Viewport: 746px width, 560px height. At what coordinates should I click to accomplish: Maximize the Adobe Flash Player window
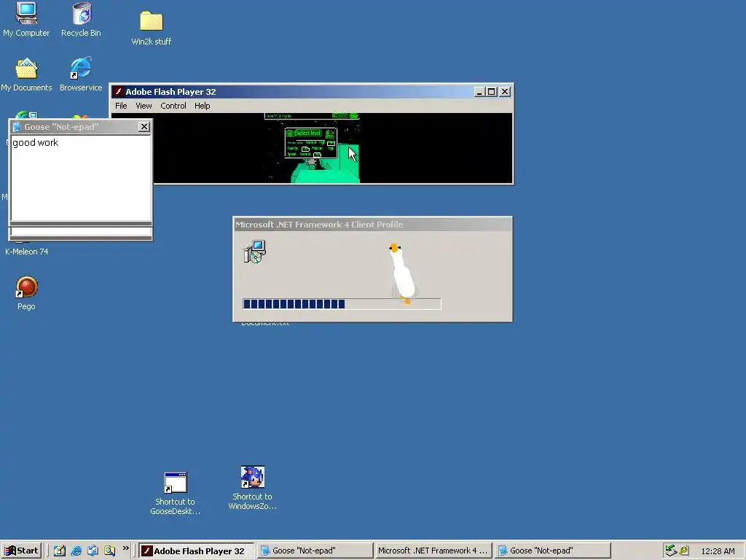coord(492,92)
